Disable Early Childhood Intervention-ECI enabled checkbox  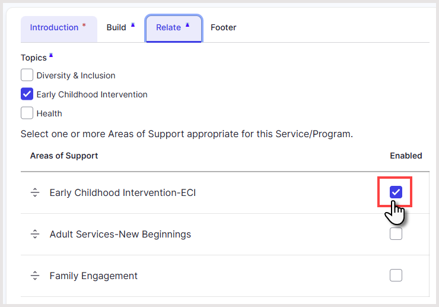point(396,192)
